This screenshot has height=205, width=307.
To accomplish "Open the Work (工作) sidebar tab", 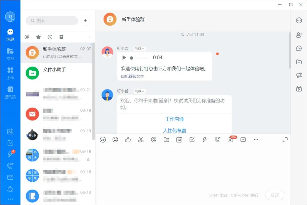I will 10,73.
